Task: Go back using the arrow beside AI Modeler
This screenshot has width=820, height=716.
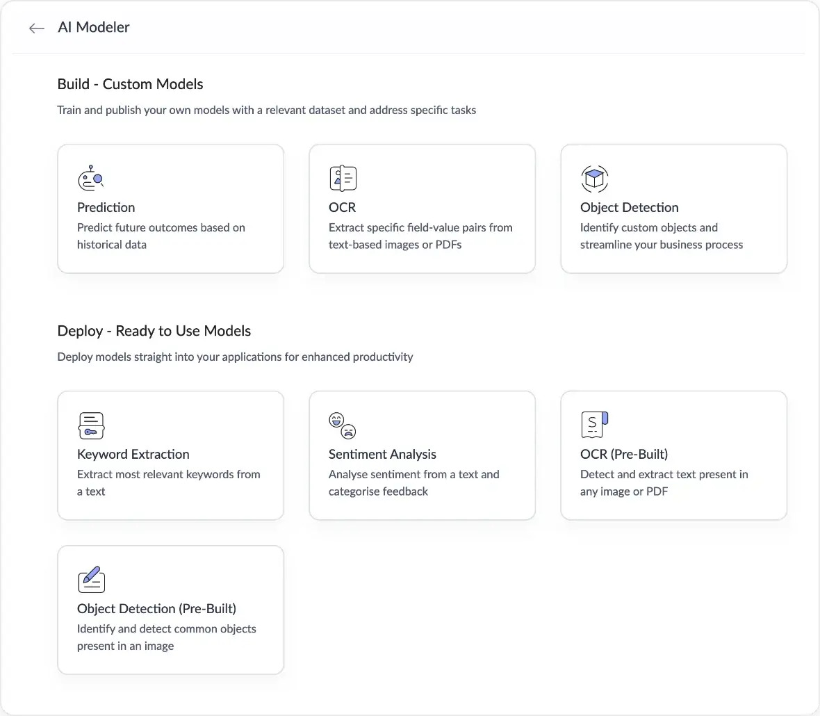Action: (37, 28)
